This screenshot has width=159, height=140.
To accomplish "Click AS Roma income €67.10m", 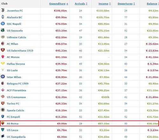I will tap(104, 124).
